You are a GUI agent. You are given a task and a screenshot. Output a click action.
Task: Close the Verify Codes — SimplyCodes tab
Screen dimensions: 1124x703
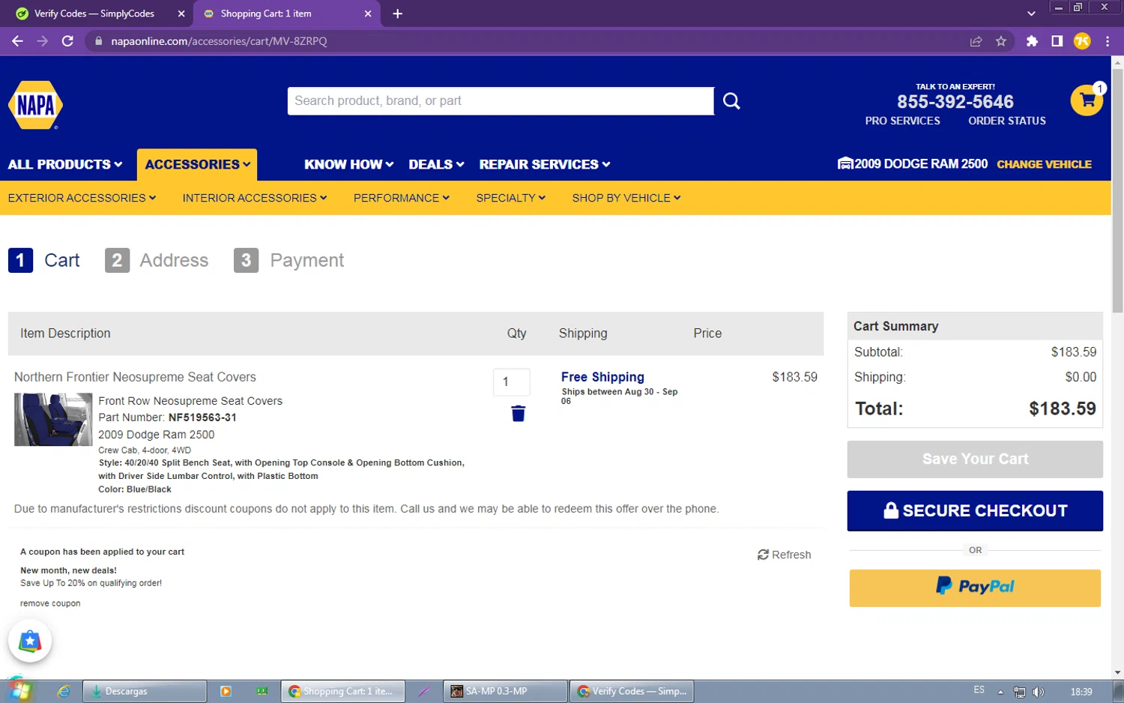click(181, 13)
